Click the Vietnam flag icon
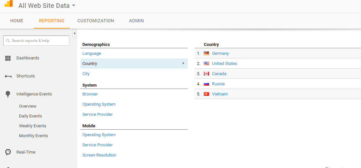Screen dimensions: 361x168 coord(206,94)
